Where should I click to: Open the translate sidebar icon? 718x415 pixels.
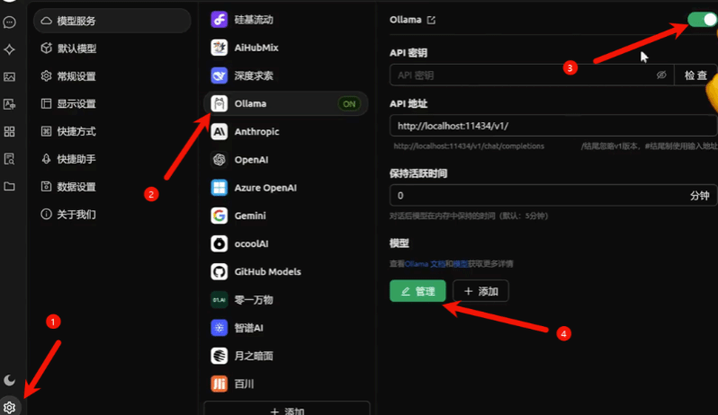9,104
